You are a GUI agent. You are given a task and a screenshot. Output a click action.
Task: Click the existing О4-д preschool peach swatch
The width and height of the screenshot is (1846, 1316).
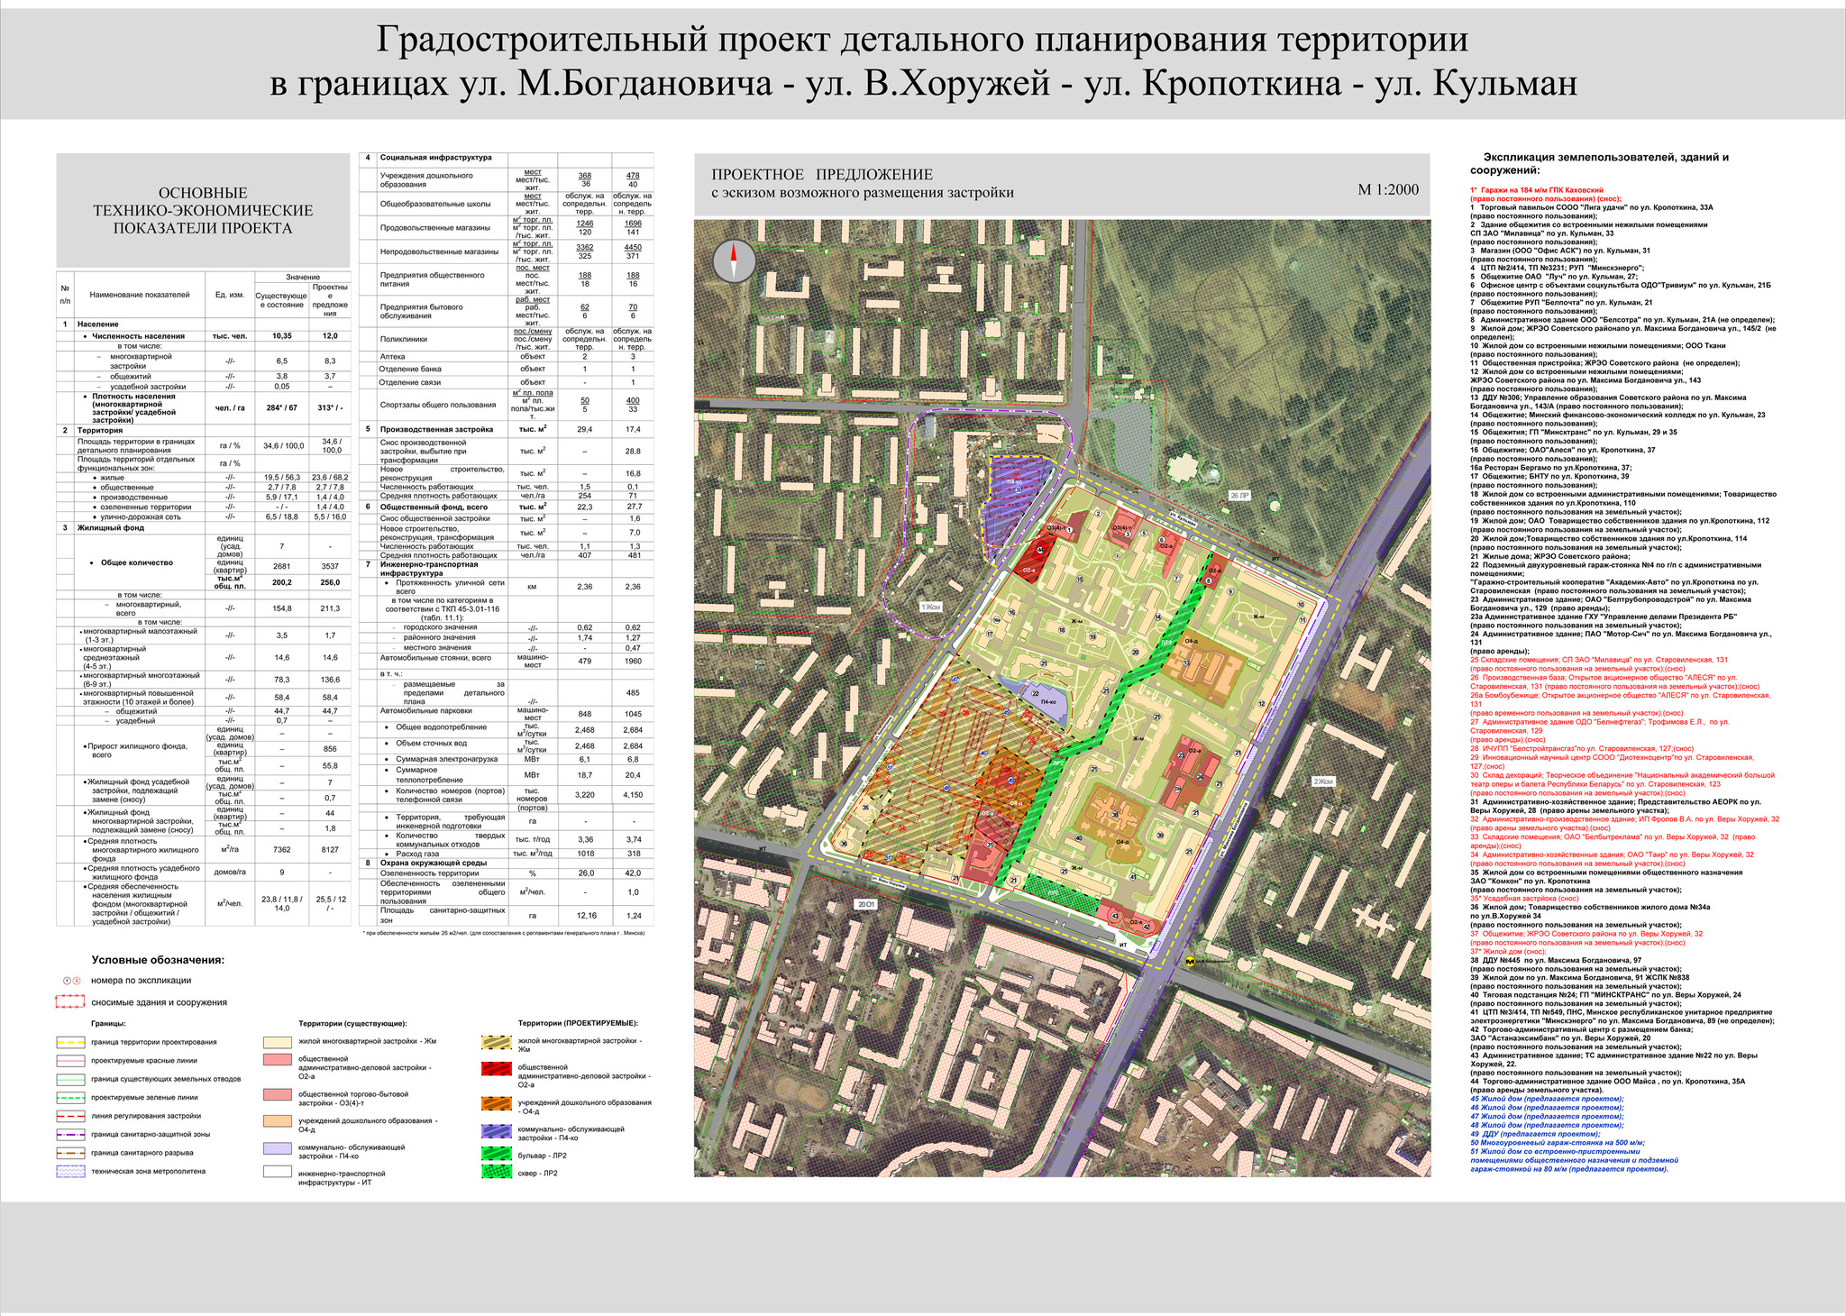pyautogui.click(x=278, y=1120)
